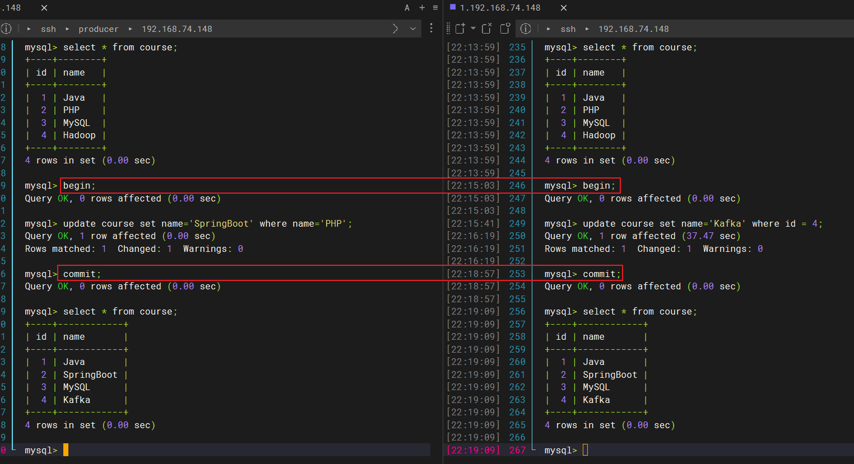Image resolution: width=854 pixels, height=464 pixels.
Task: Click left pane's final '4 rows in set' line
Action: coord(90,425)
